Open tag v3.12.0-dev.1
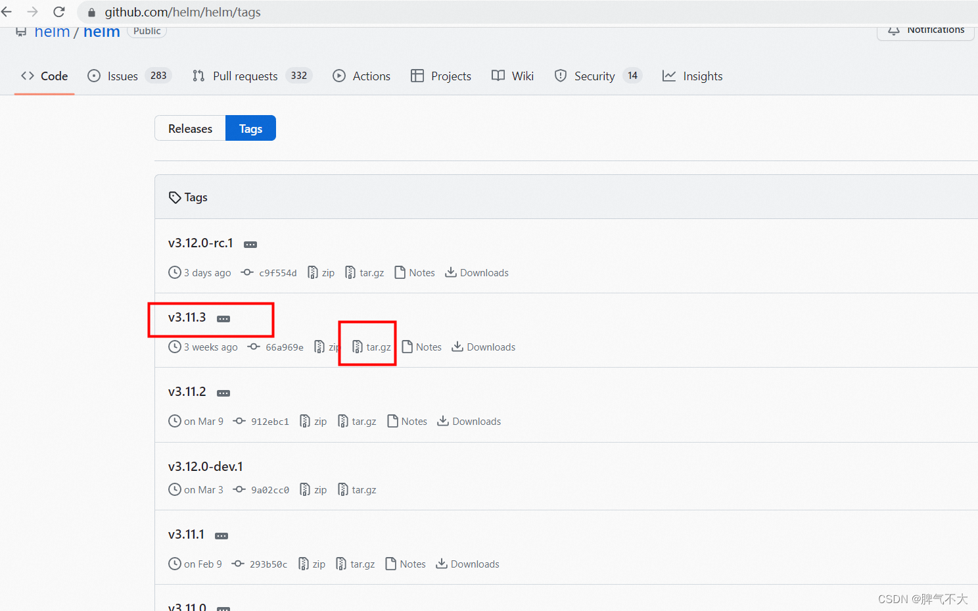 pyautogui.click(x=206, y=466)
